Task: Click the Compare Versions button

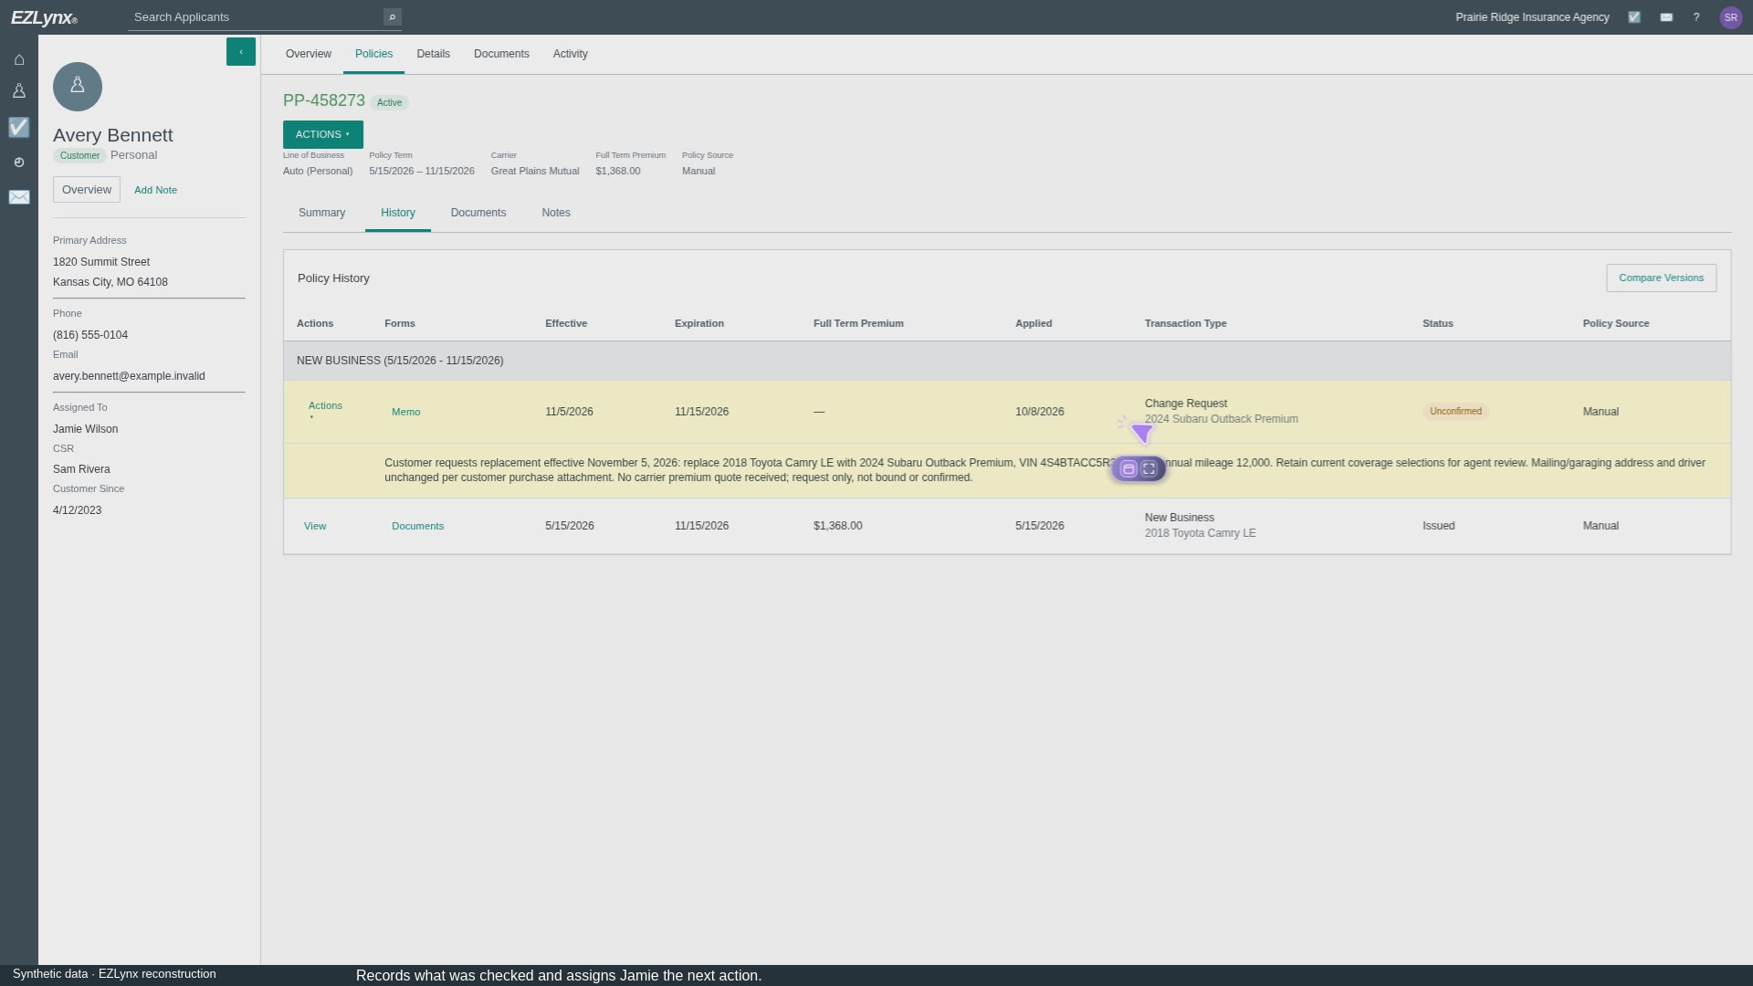Action: [1661, 278]
